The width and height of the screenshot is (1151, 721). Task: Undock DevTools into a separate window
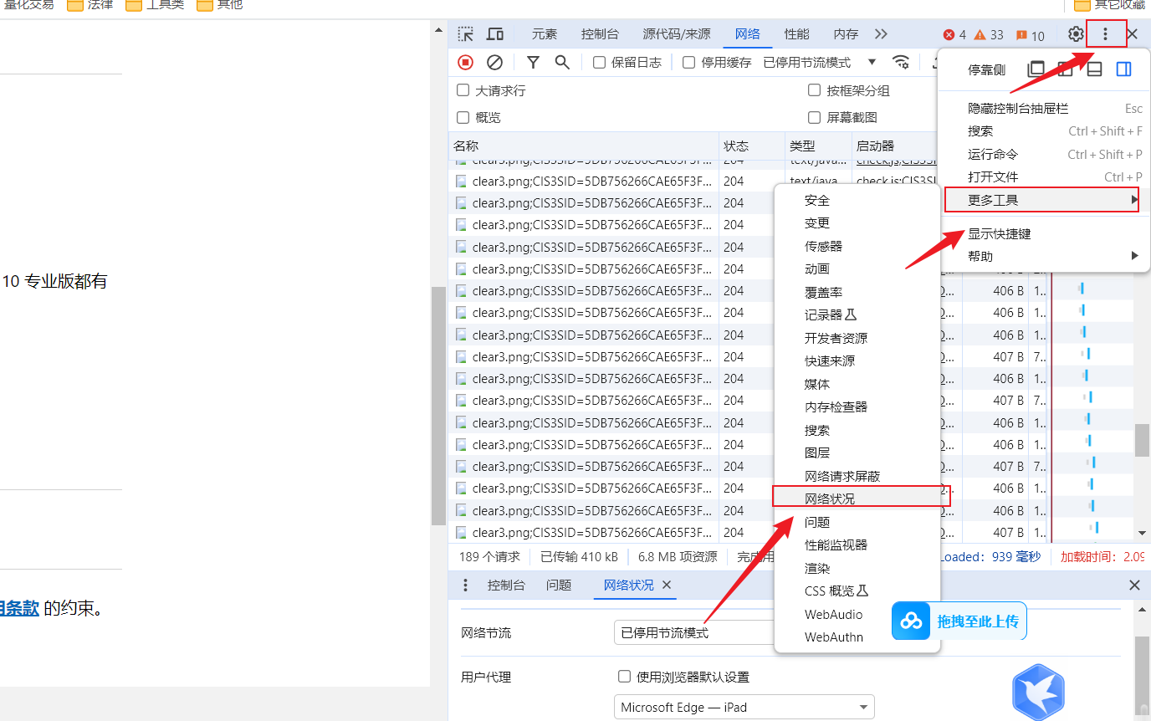coord(1036,69)
